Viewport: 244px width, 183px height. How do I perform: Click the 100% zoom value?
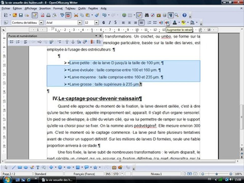(238, 174)
